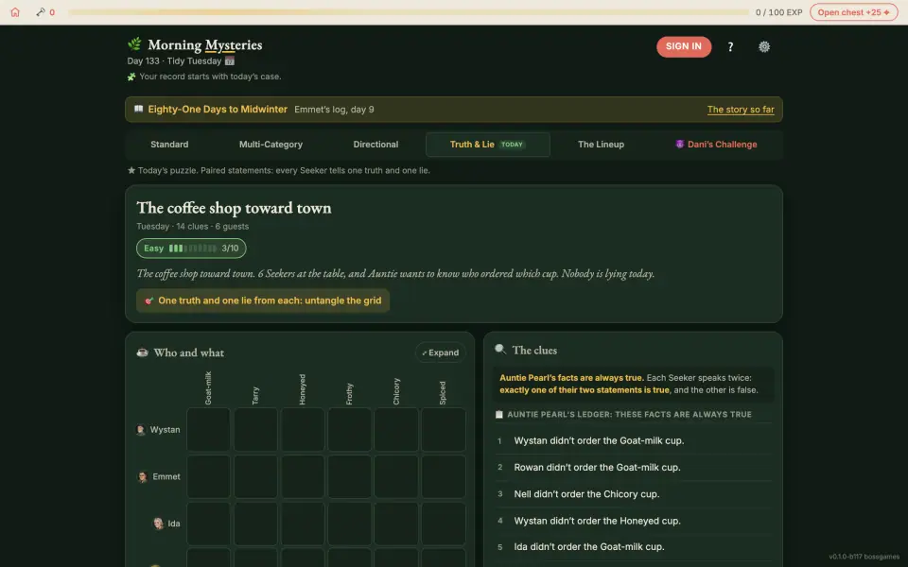The height and width of the screenshot is (567, 908).
Task: Click the home icon in top bar
Action: click(x=15, y=12)
